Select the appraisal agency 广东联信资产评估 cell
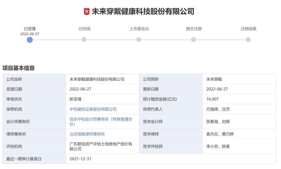281x169 pixels. (x=103, y=146)
